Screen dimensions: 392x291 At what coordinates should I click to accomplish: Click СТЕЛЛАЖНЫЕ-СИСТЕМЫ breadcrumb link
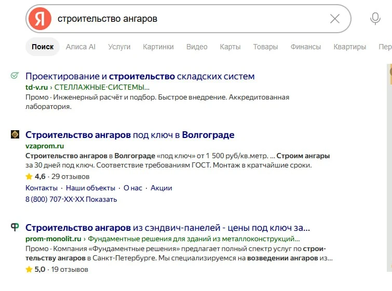[x=102, y=87]
